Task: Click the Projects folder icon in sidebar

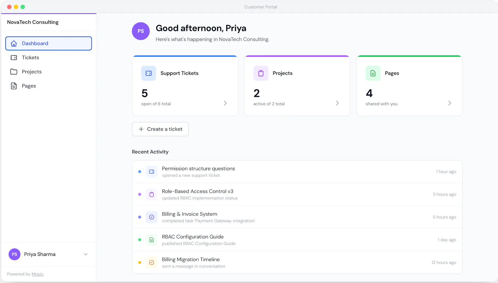Action: click(14, 72)
